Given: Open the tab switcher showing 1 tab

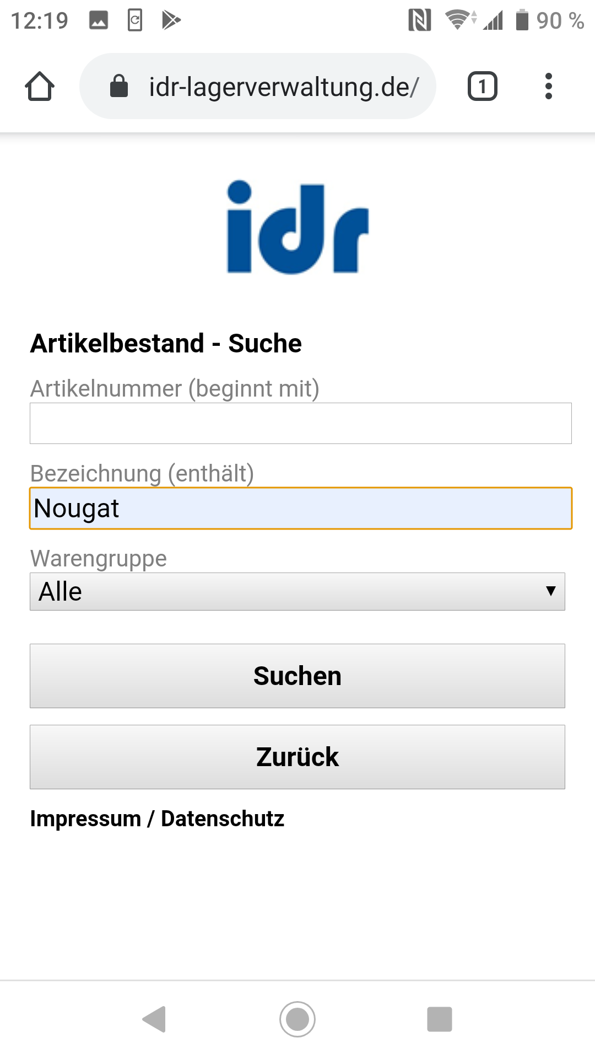Looking at the screenshot, I should pos(482,87).
